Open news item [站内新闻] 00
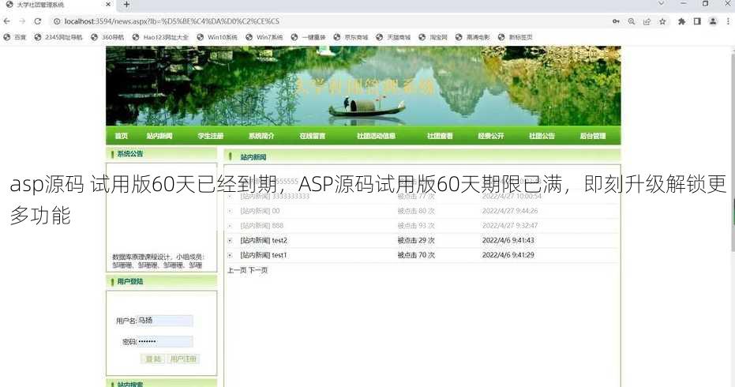This screenshot has width=735, height=387. [260, 211]
